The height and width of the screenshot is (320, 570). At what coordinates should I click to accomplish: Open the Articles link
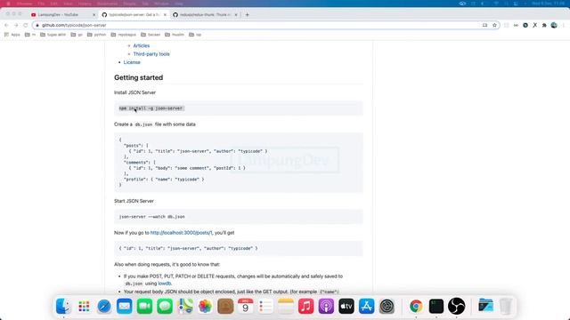(142, 45)
